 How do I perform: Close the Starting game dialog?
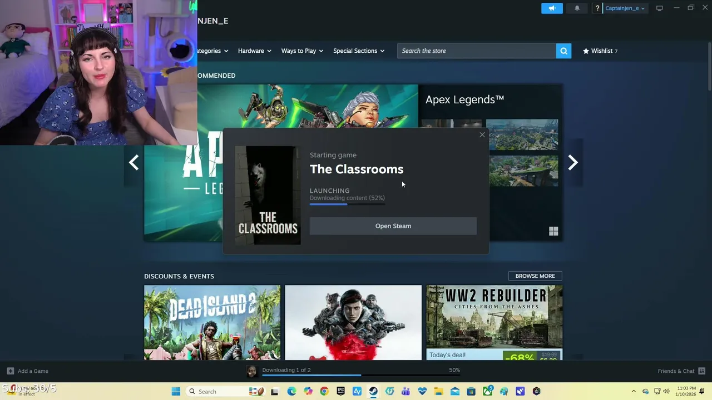coord(482,134)
